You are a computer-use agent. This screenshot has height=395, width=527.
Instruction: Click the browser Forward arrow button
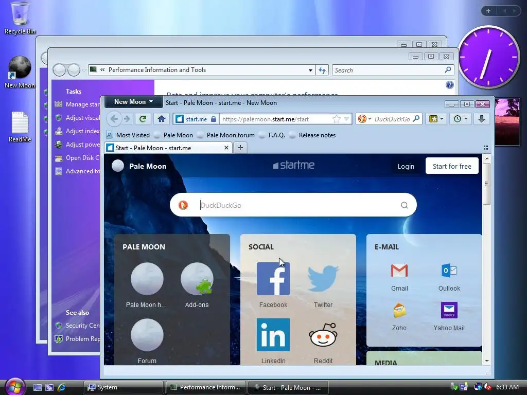pyautogui.click(x=127, y=119)
